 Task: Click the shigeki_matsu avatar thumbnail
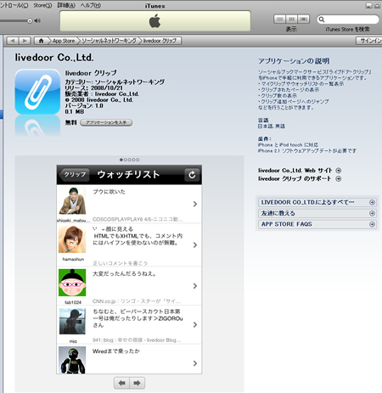point(72,201)
